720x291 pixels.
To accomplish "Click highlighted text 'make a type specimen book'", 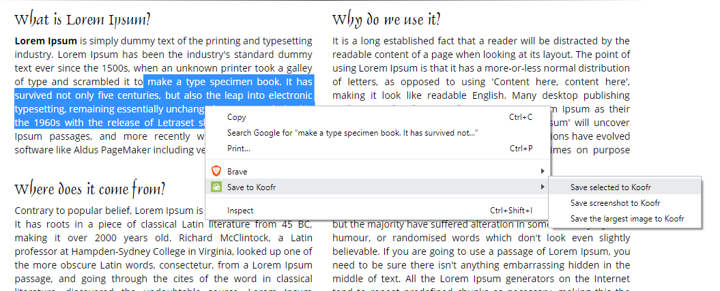I will click(214, 82).
